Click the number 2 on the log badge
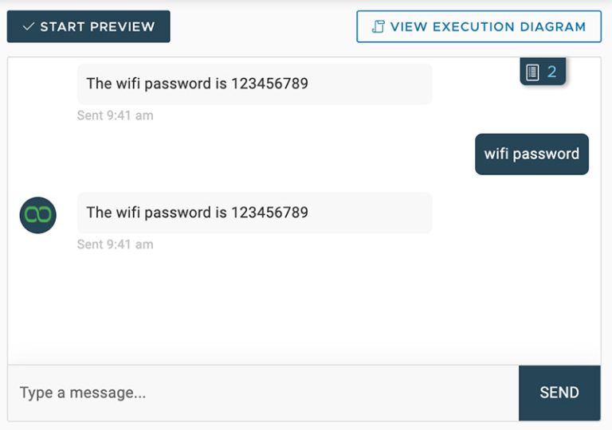 (x=551, y=72)
